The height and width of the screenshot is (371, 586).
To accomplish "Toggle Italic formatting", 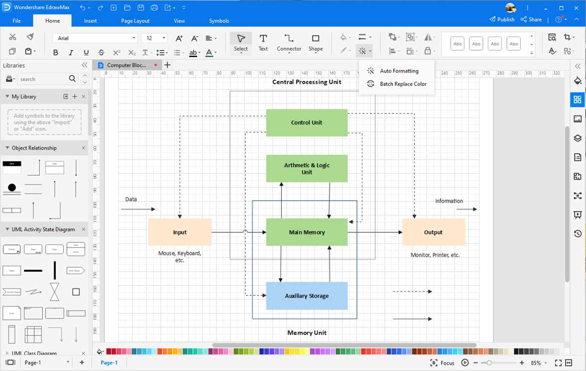I will (x=71, y=53).
